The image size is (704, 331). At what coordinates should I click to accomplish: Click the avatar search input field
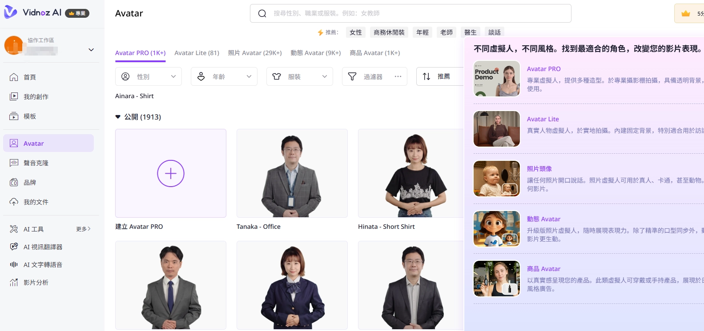[x=410, y=13]
